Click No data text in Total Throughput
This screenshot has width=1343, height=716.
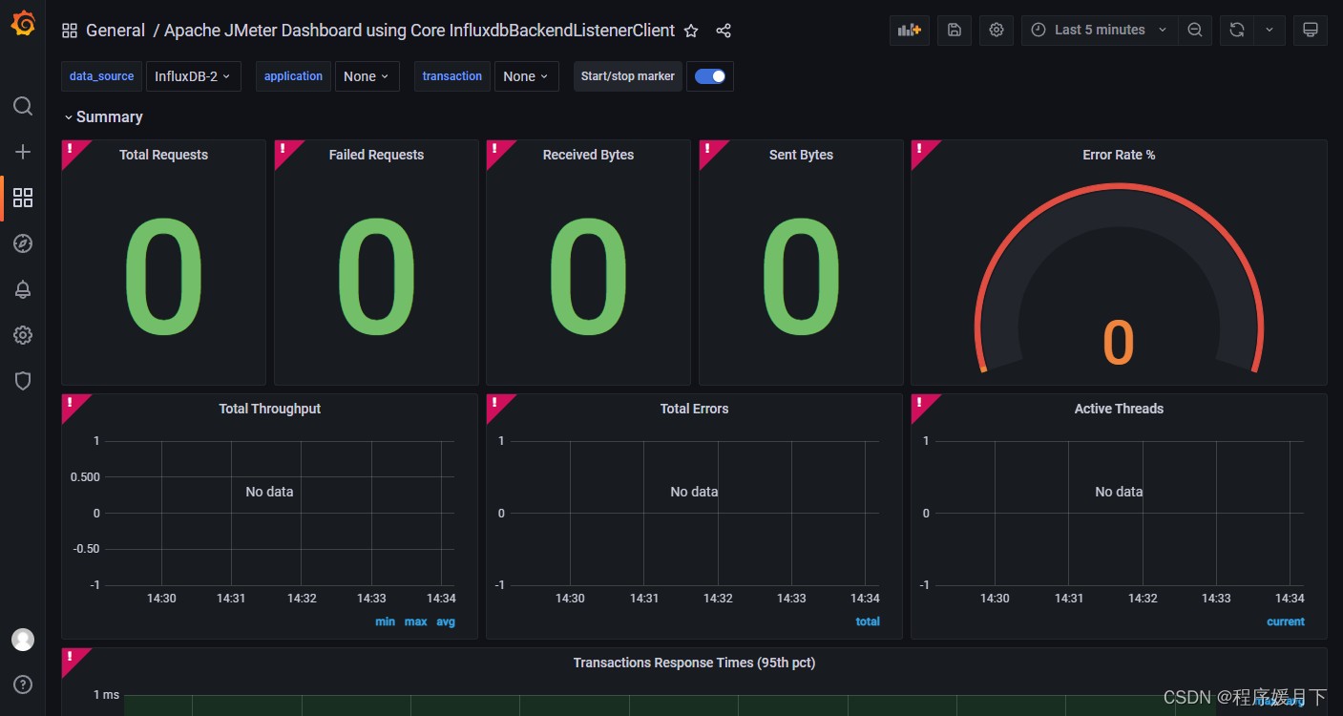tap(269, 492)
